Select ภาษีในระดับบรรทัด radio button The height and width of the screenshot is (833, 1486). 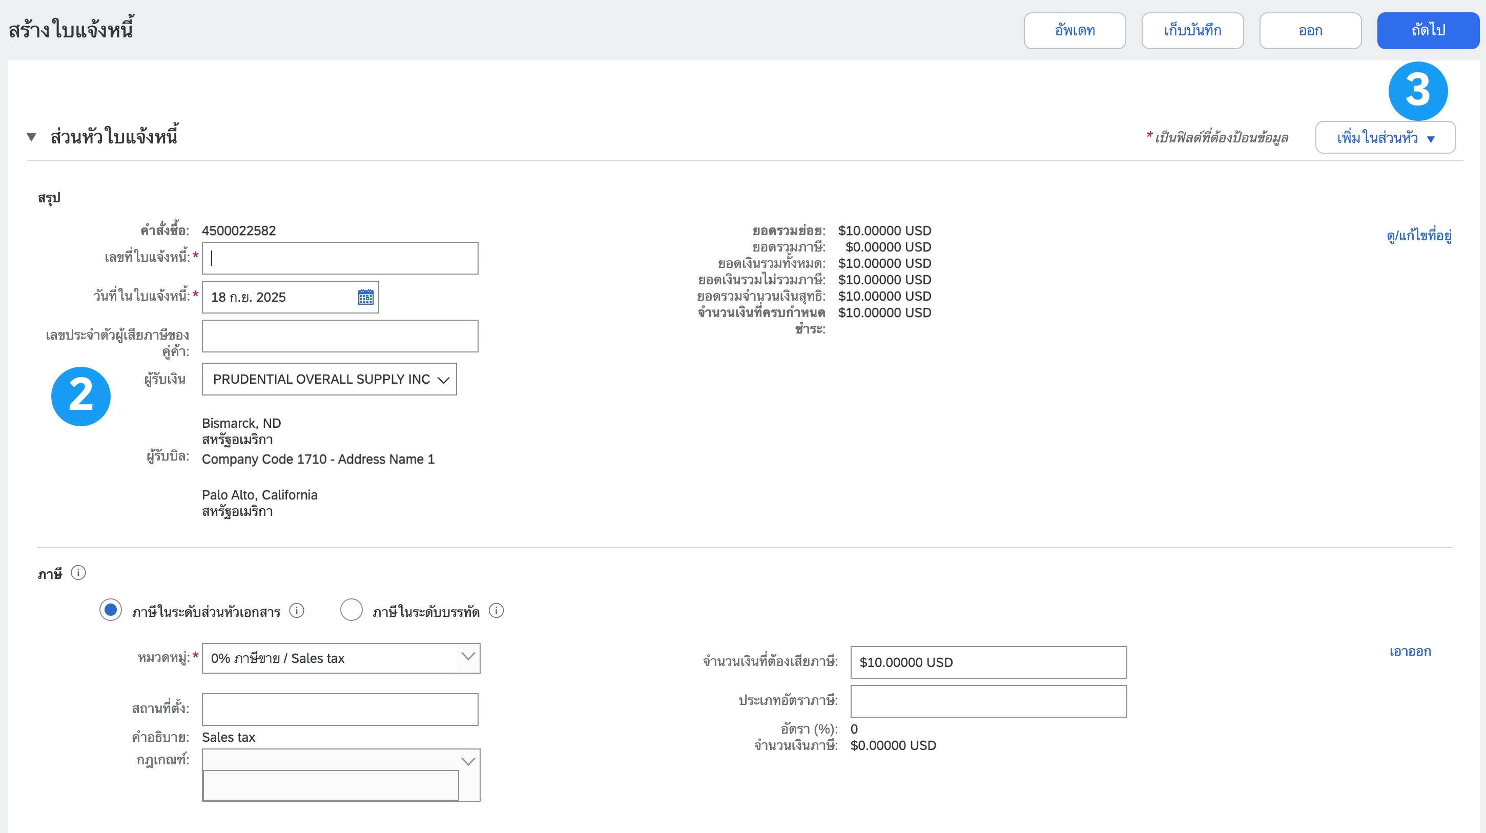pyautogui.click(x=352, y=610)
